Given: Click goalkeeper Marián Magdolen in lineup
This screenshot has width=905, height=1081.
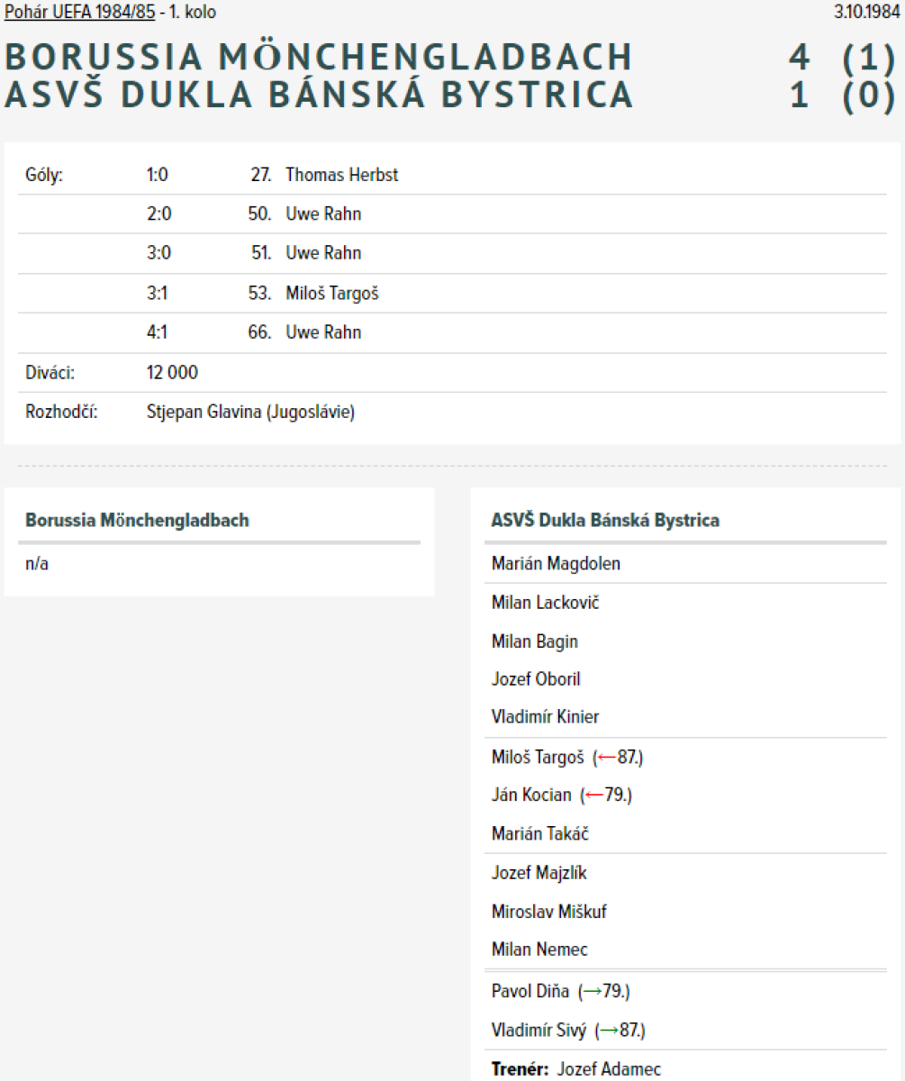Looking at the screenshot, I should pyautogui.click(x=556, y=564).
